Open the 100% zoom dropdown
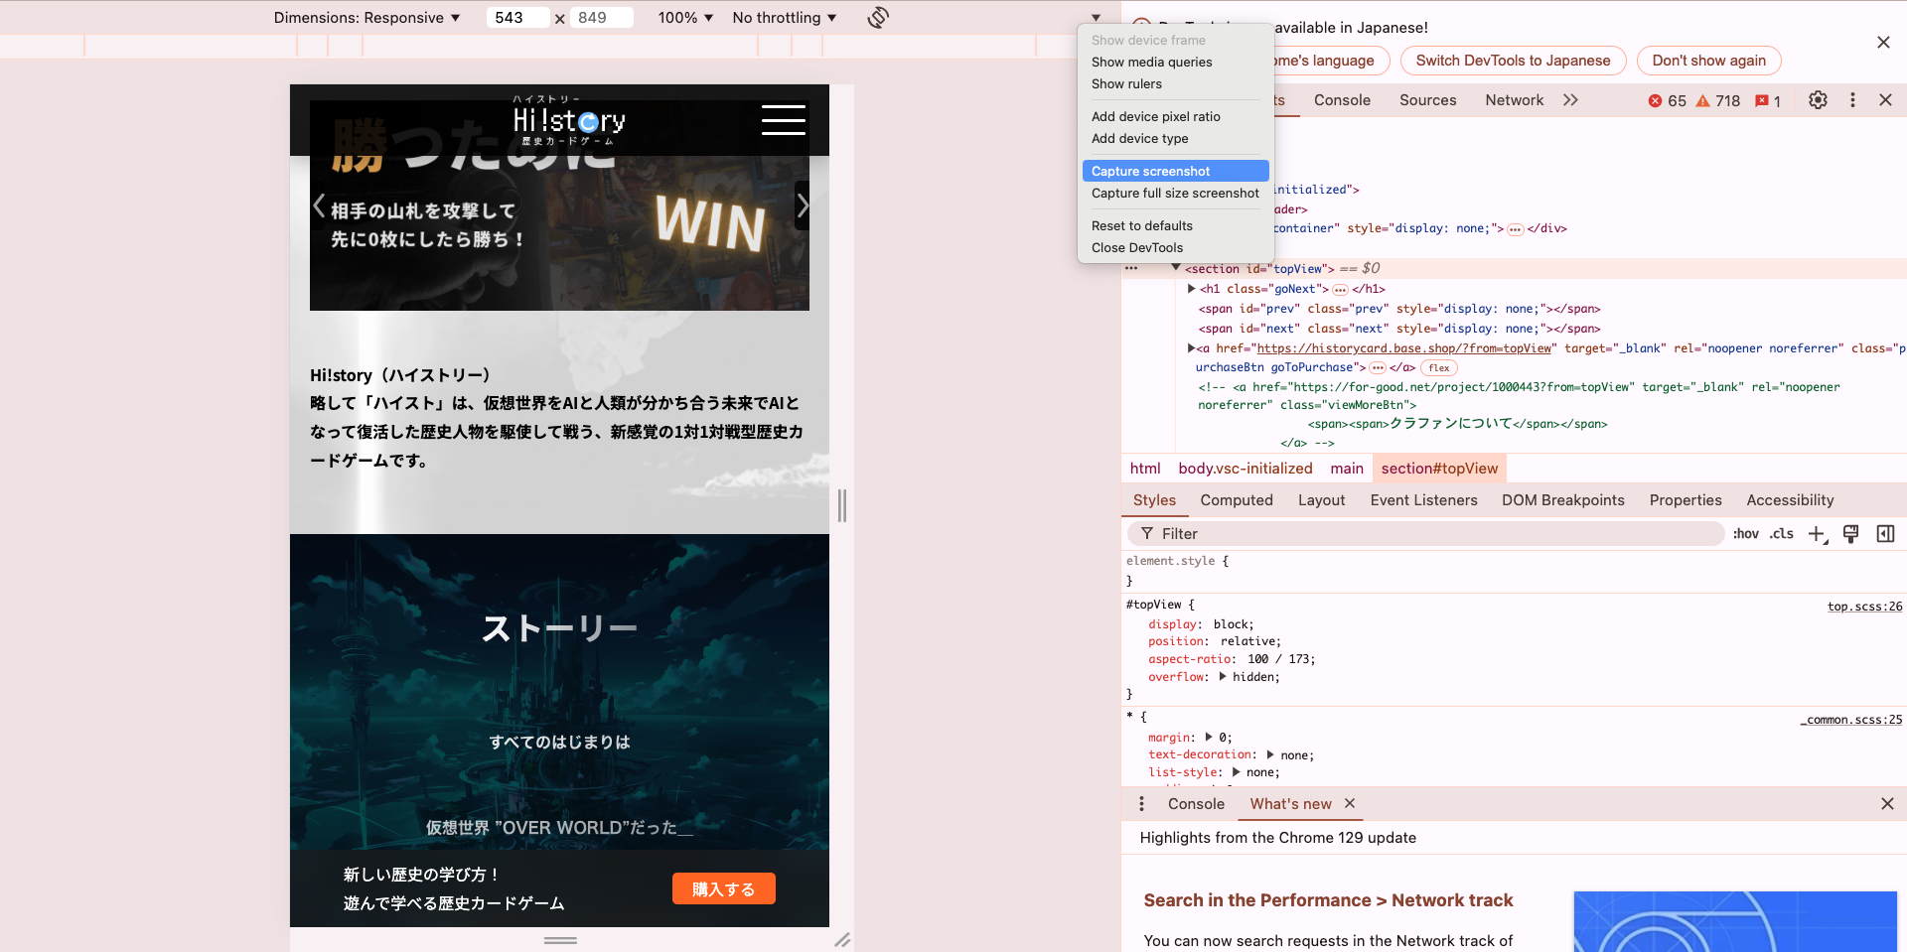The image size is (1907, 952). [684, 17]
